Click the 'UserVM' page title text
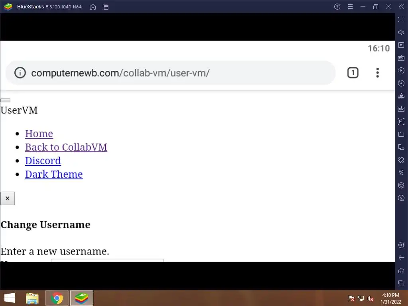Screen dimensions: 408x306 pos(19,110)
